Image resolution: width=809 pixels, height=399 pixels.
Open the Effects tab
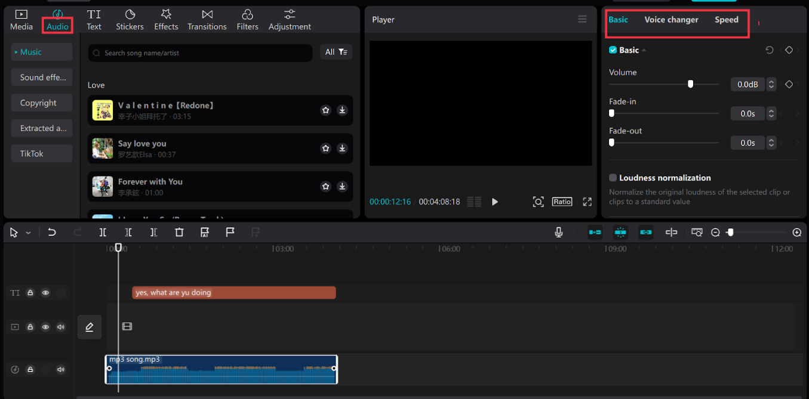pos(166,20)
